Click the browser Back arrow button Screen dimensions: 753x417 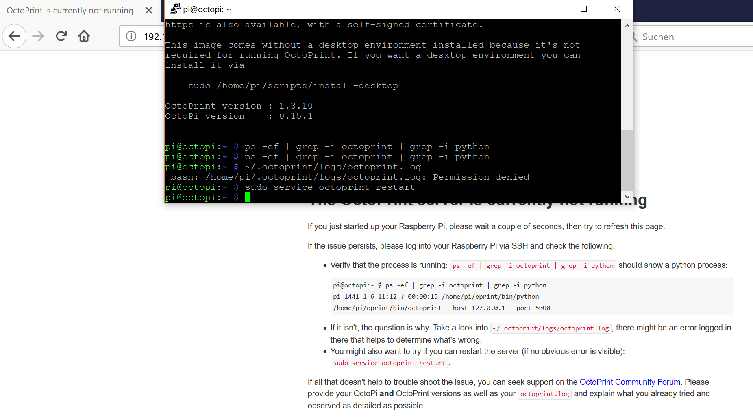coord(14,36)
